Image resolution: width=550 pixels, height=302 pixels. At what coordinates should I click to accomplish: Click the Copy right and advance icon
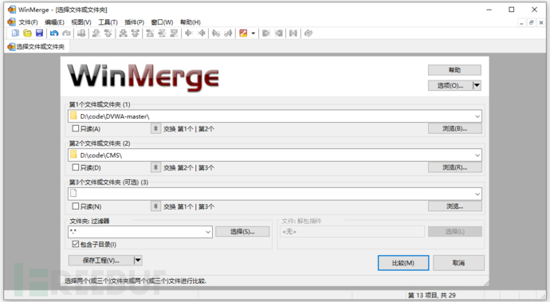(x=216, y=33)
